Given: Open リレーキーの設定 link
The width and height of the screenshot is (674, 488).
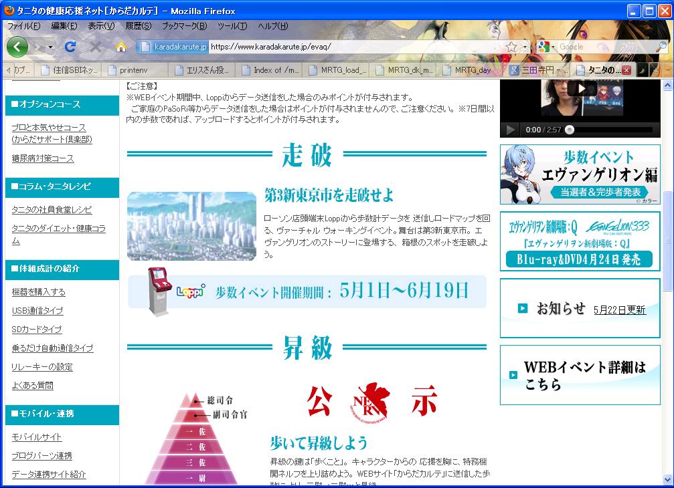Looking at the screenshot, I should coord(42,367).
